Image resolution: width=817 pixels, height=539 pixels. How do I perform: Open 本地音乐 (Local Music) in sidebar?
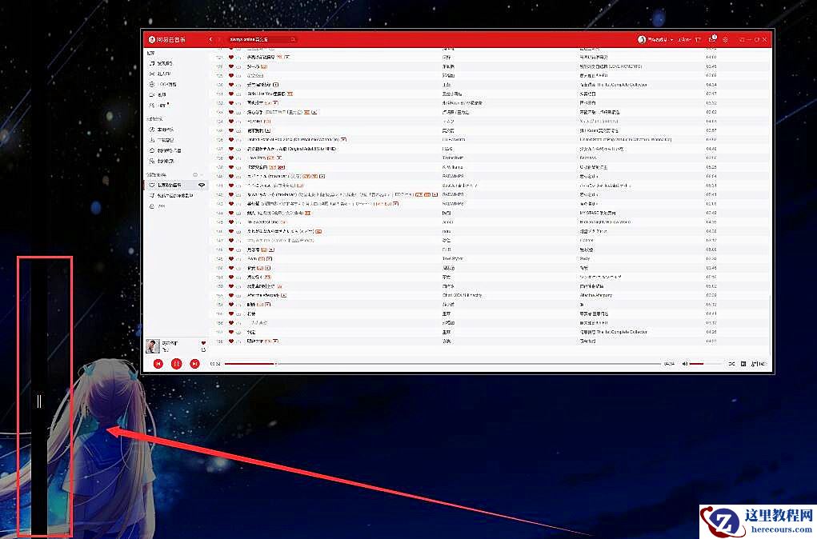[x=168, y=129]
